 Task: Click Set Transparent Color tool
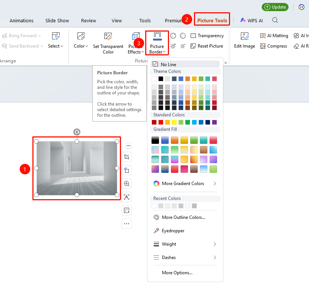tap(108, 43)
